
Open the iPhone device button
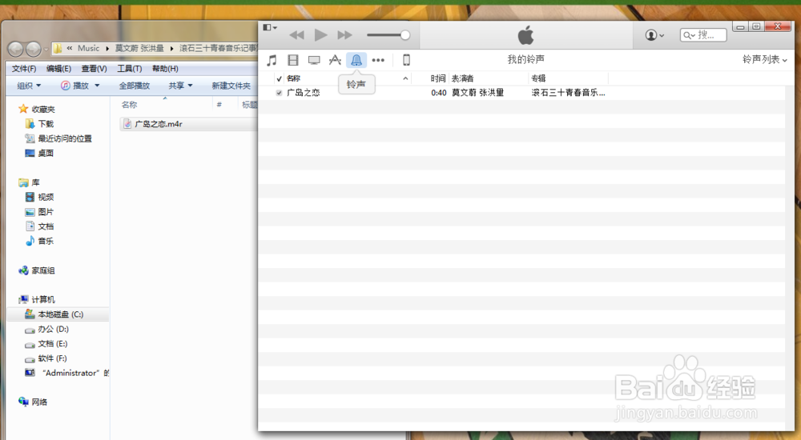point(406,60)
